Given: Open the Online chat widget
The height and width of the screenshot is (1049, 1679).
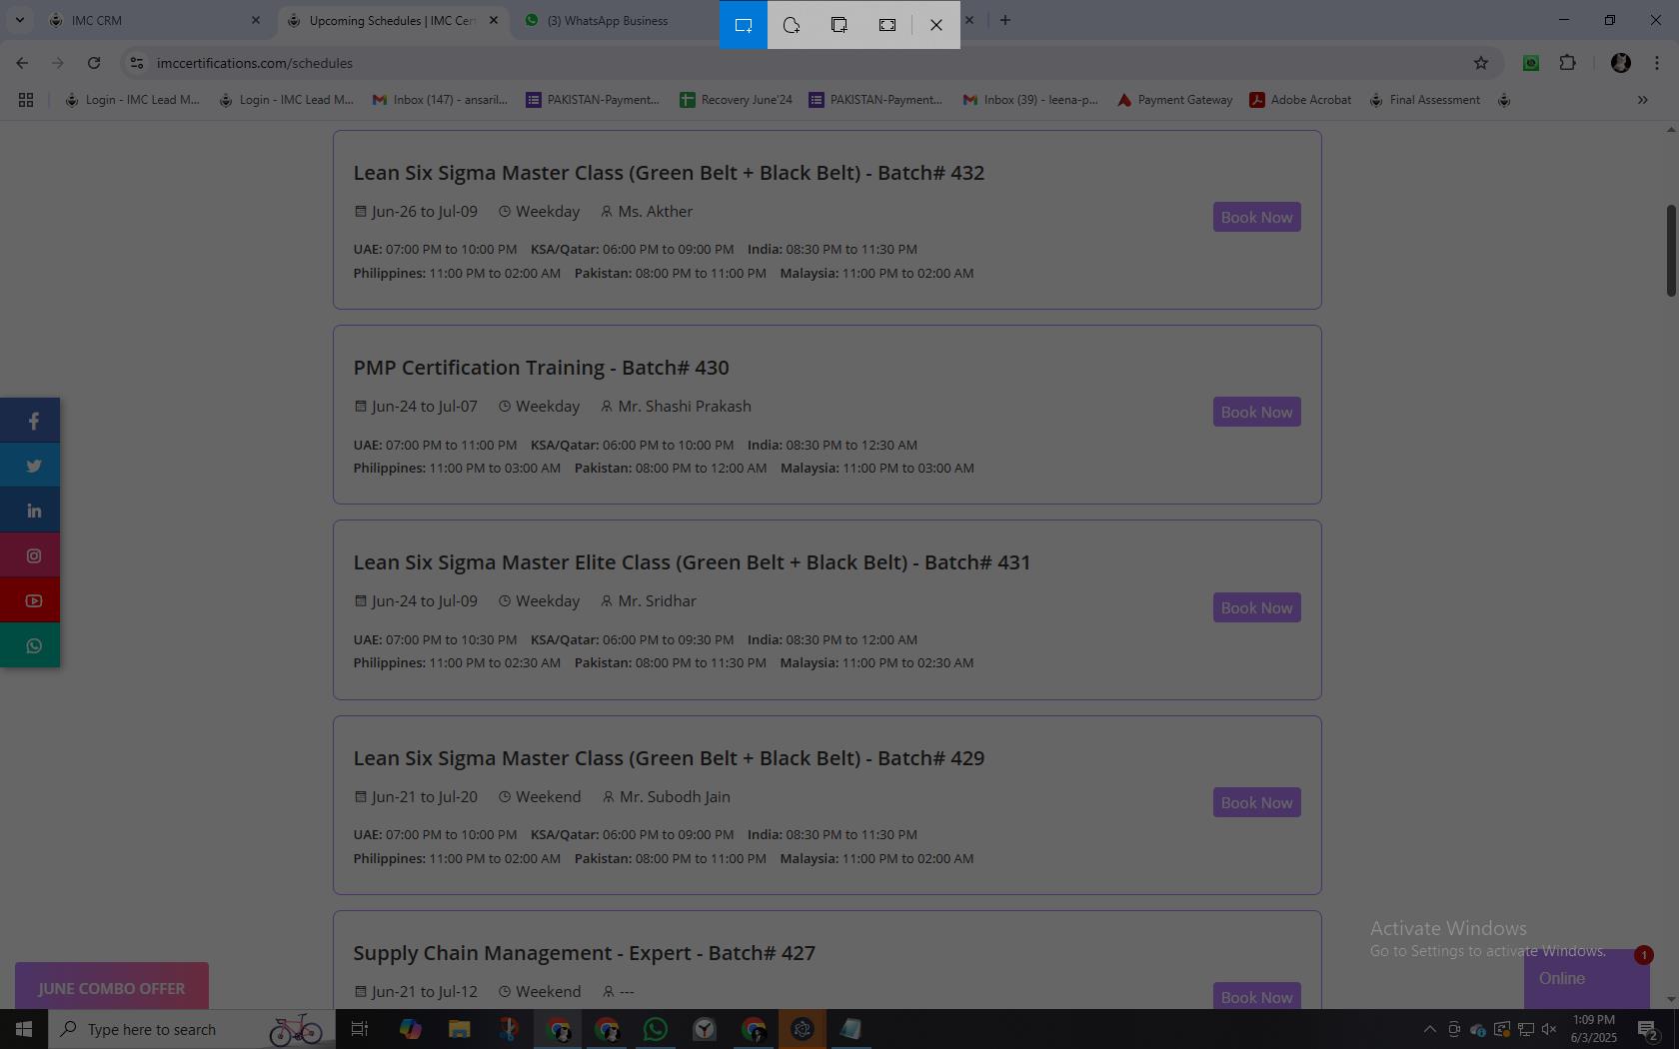Looking at the screenshot, I should click(1586, 979).
